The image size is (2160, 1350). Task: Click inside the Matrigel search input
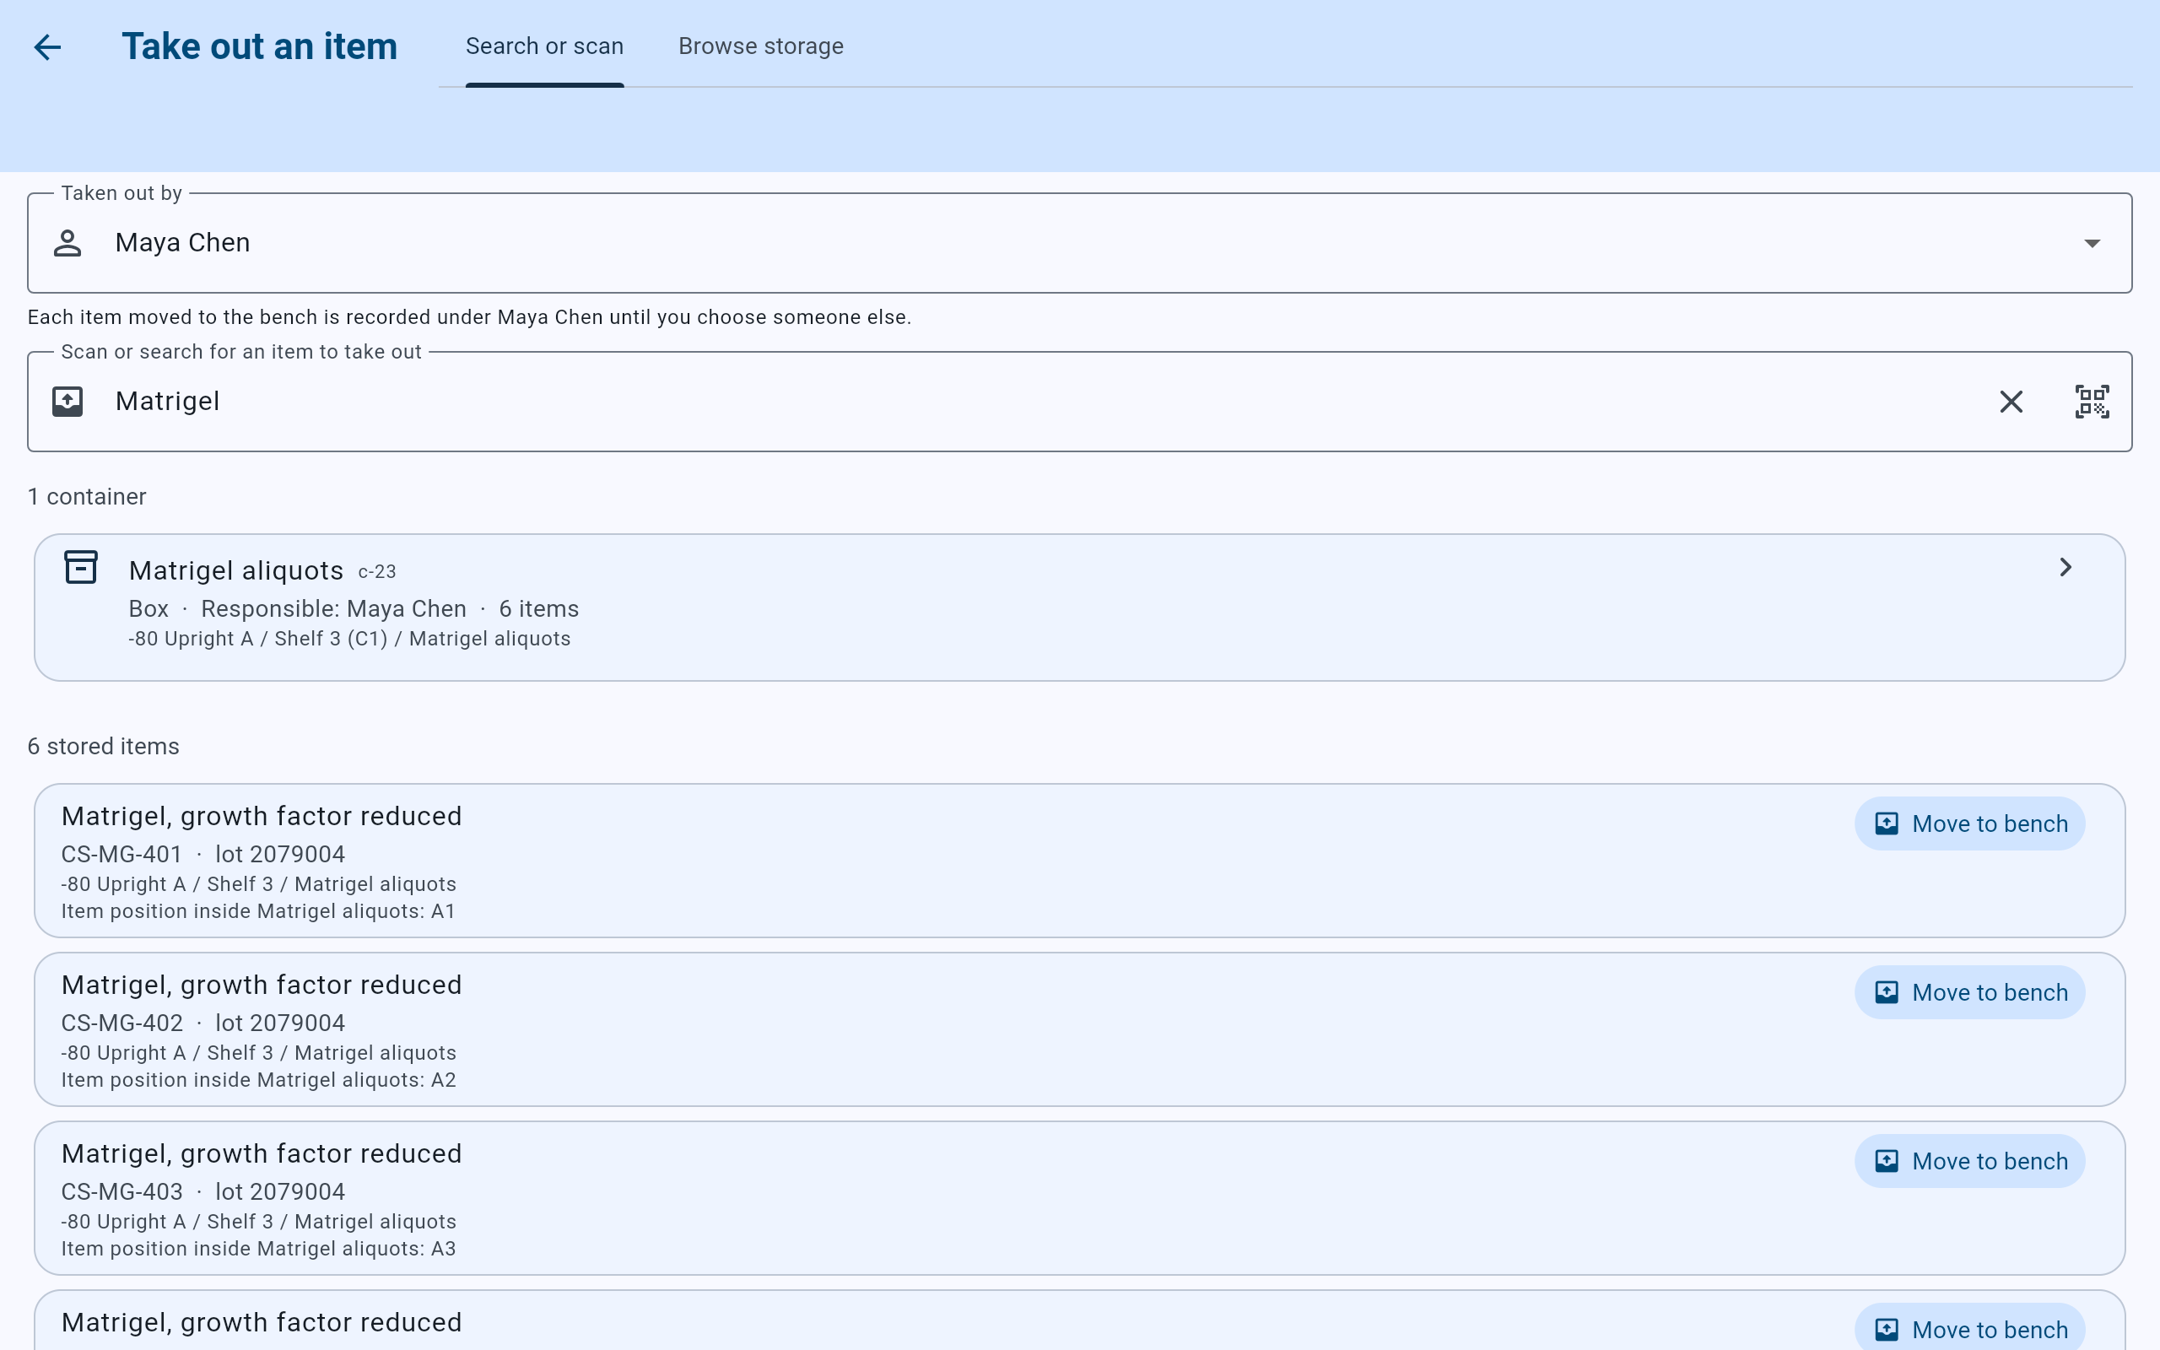[1045, 402]
